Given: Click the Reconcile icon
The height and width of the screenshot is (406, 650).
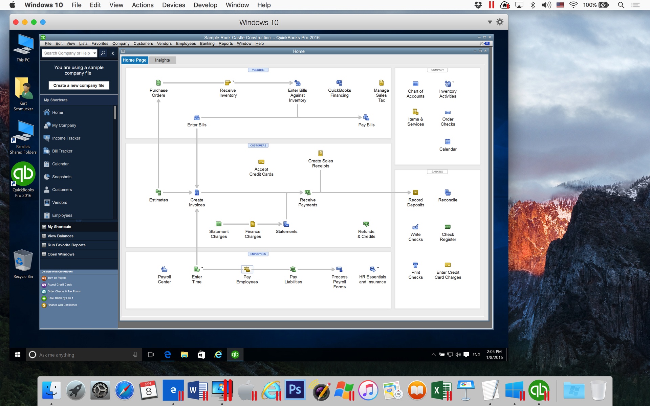Looking at the screenshot, I should click(x=448, y=193).
